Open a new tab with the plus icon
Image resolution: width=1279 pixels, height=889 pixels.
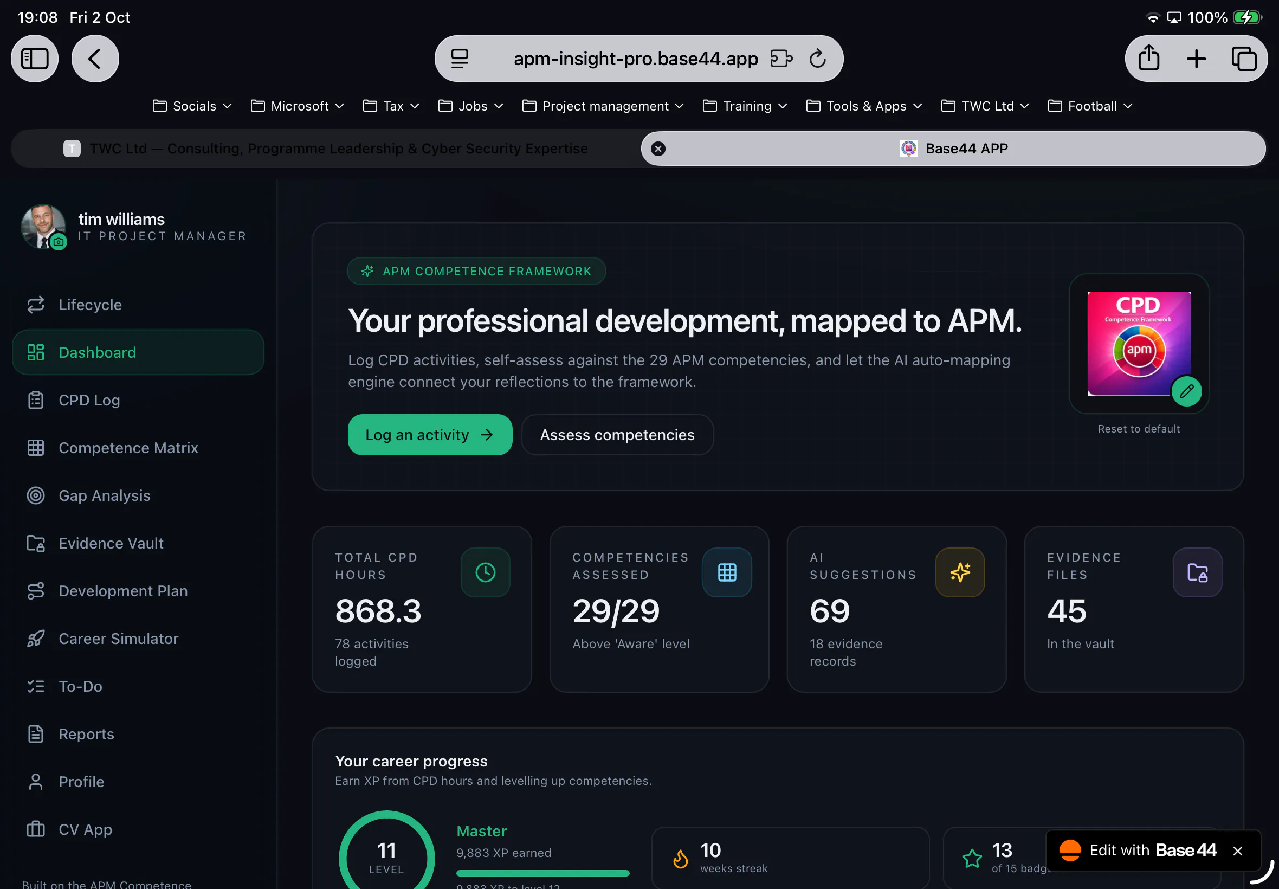pos(1196,59)
